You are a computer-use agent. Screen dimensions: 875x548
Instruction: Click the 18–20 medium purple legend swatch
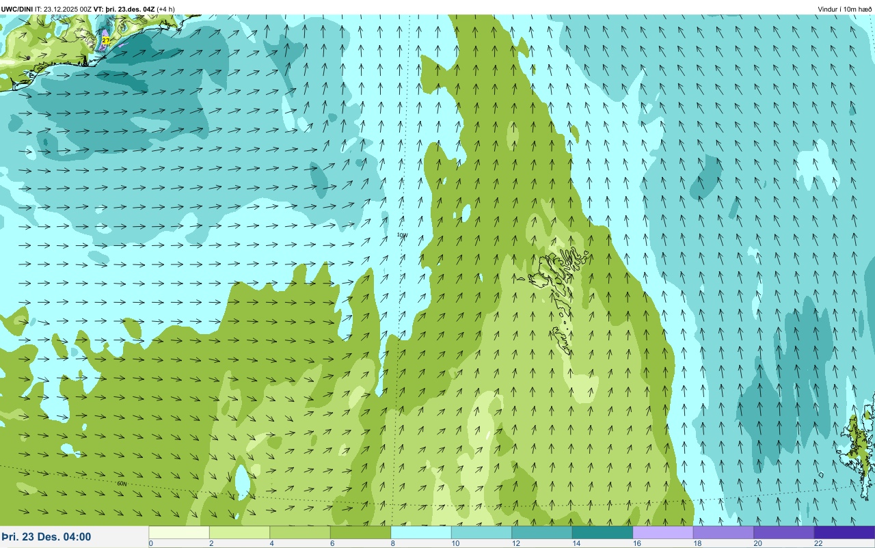click(x=723, y=532)
